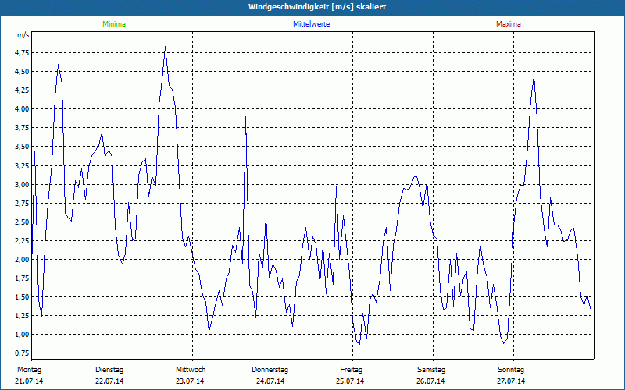Click the 1,50 y-axis value
This screenshot has height=390, width=625.
pyautogui.click(x=23, y=296)
